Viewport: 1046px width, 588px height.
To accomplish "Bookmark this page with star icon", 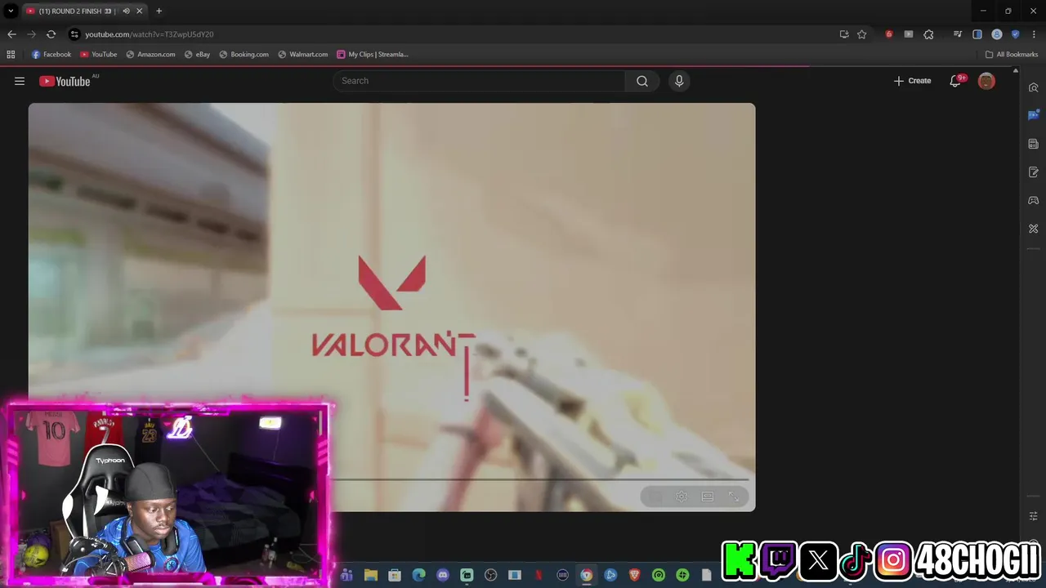I will point(861,34).
